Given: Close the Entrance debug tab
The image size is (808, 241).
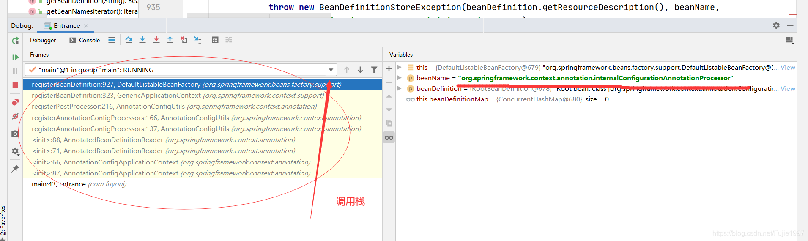Looking at the screenshot, I should (86, 26).
